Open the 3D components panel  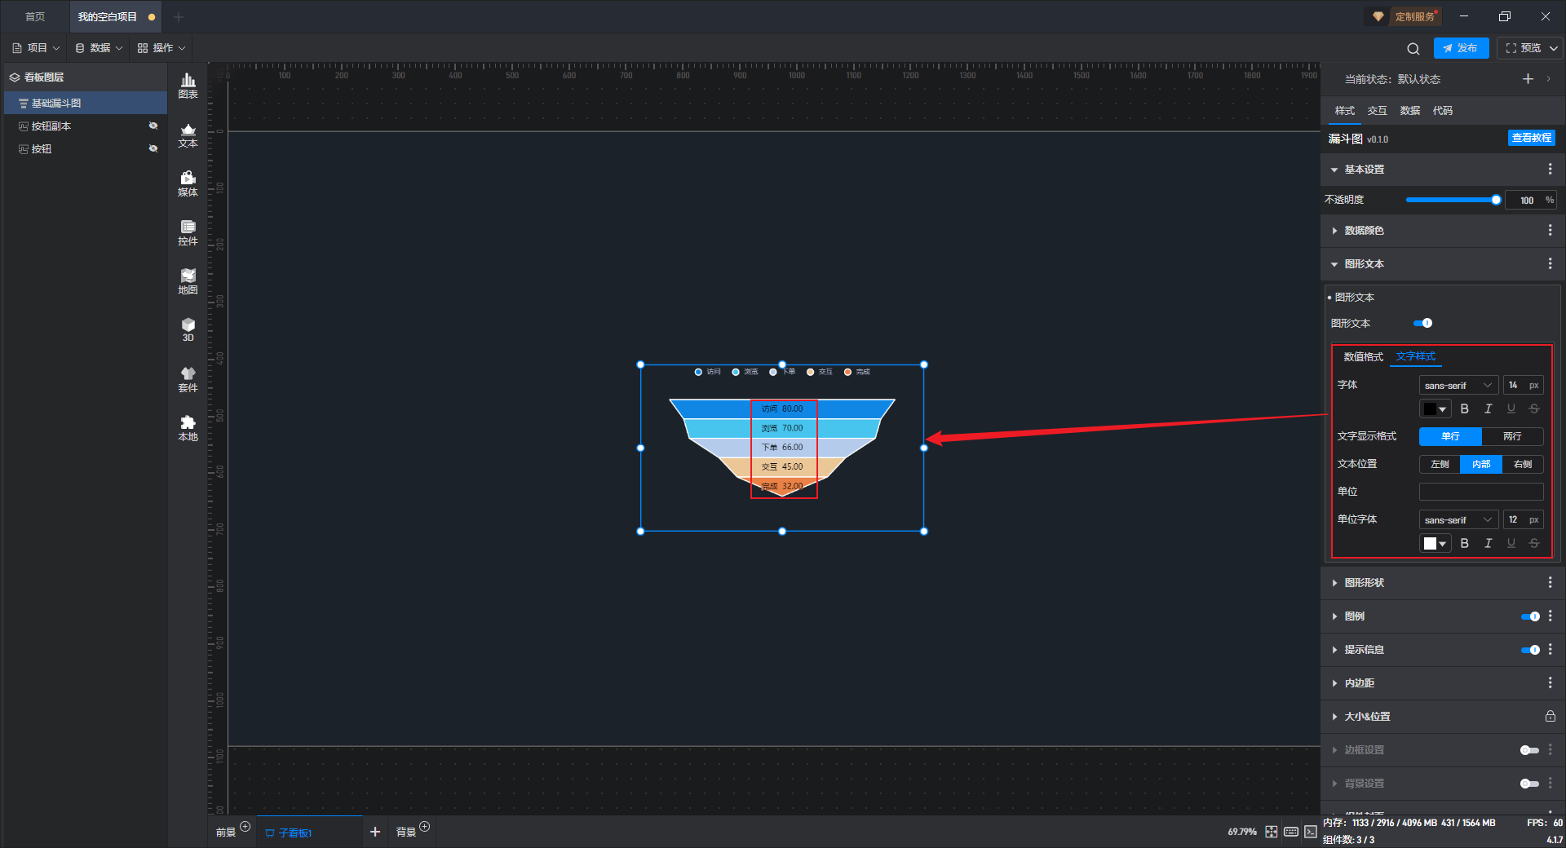[188, 330]
